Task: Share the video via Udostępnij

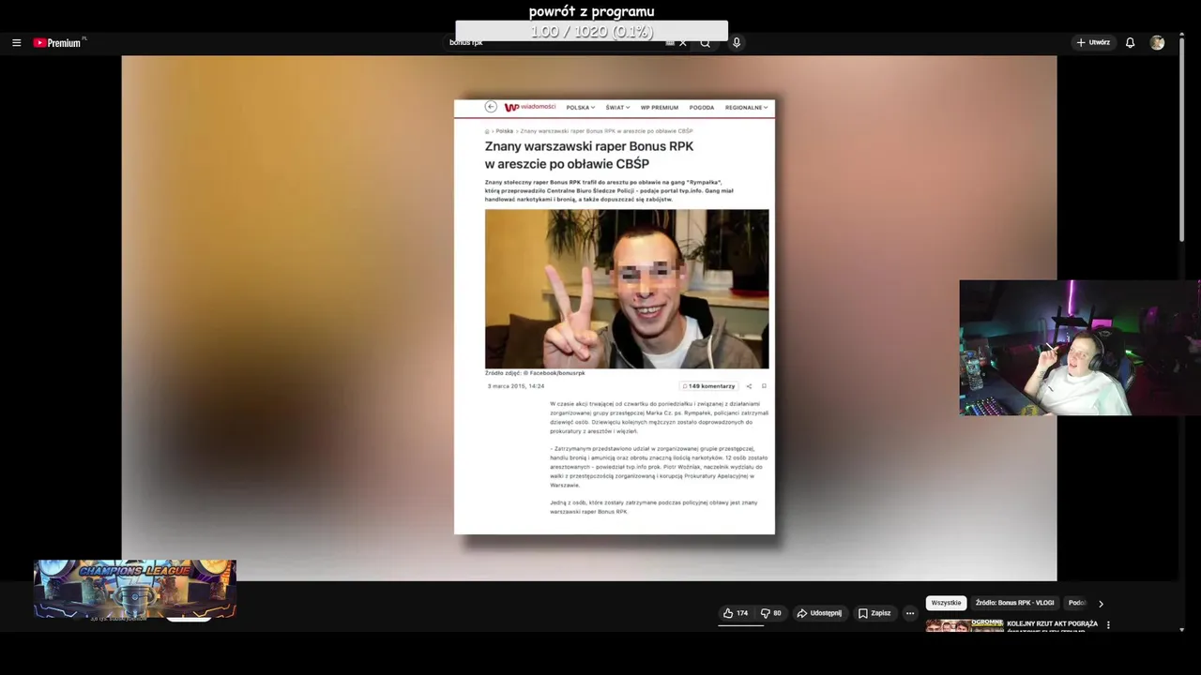Action: [819, 613]
